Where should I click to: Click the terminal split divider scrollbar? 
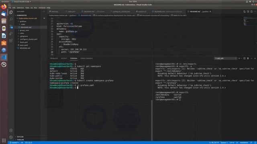point(152,120)
